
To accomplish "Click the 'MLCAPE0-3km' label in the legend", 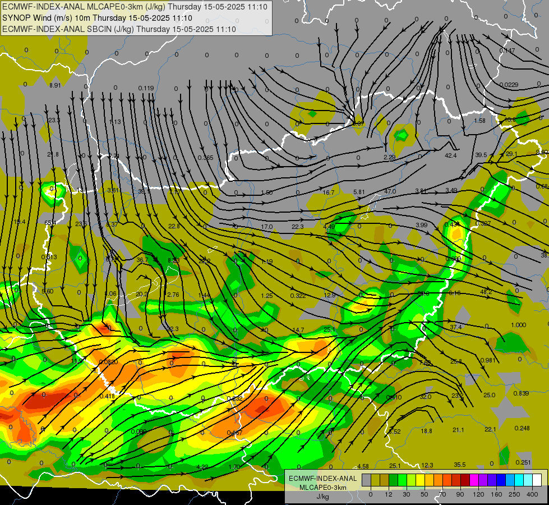I will tap(322, 488).
